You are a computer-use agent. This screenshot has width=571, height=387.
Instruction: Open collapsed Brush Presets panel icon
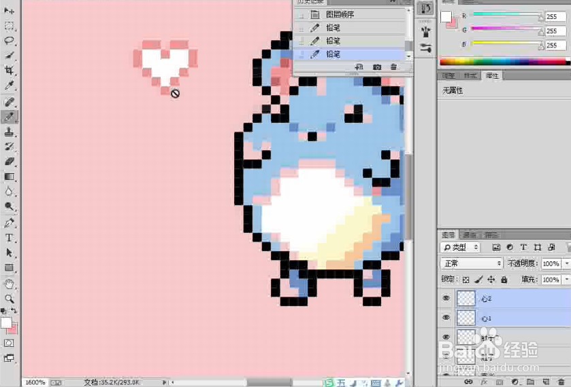pyautogui.click(x=425, y=33)
